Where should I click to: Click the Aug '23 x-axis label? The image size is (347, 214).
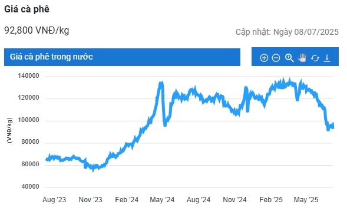click(54, 200)
